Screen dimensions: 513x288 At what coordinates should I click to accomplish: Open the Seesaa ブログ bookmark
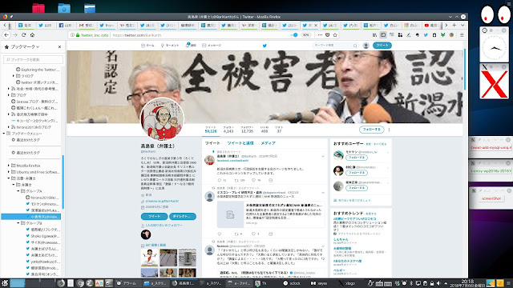34,102
